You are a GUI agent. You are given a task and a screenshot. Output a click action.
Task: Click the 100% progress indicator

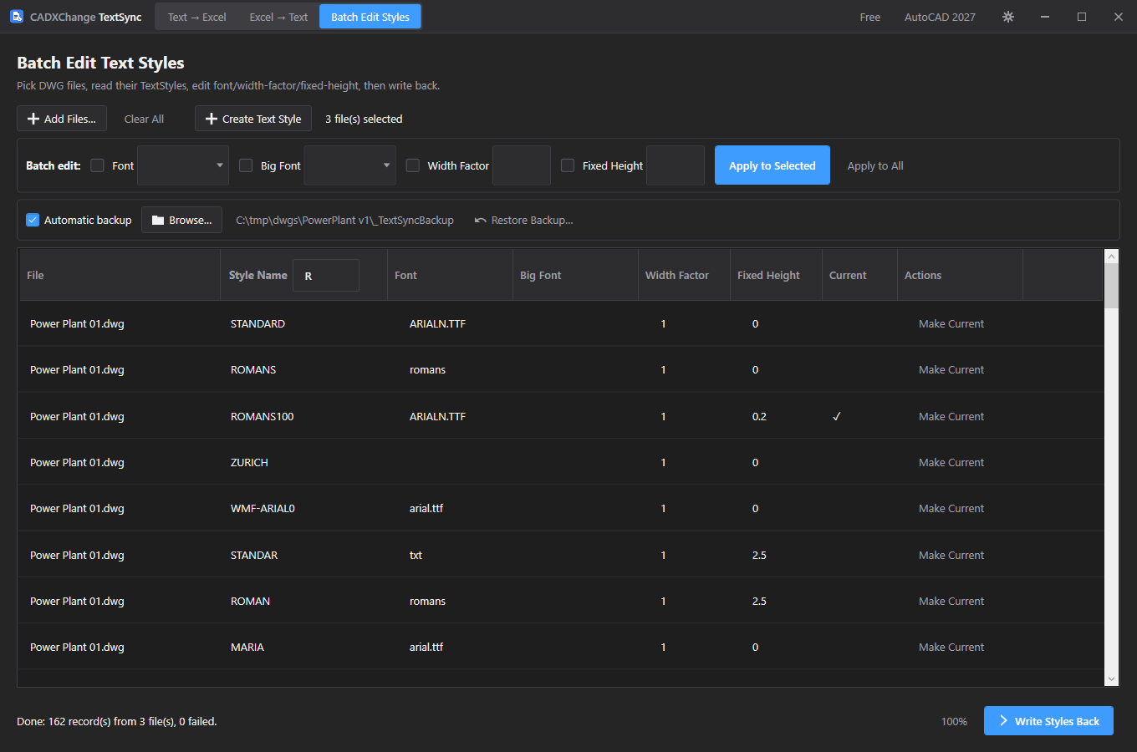(954, 721)
